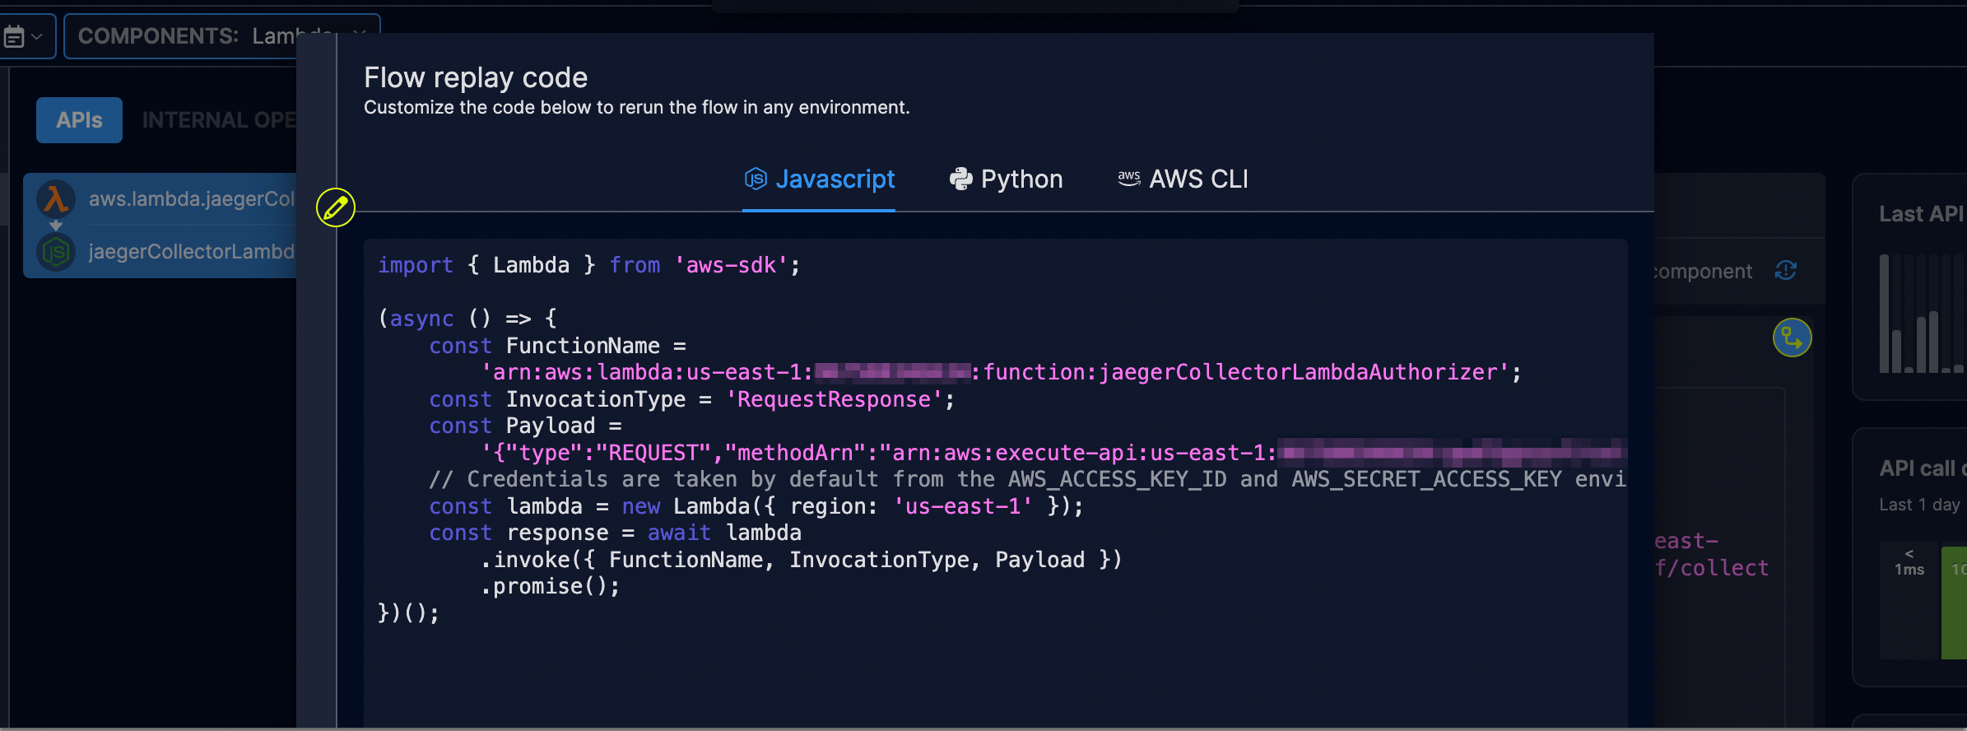Click the 'RequestResponse' invocation type string
Image resolution: width=1967 pixels, height=731 pixels.
(x=834, y=399)
